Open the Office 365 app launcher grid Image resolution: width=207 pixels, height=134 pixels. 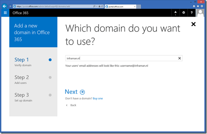click(5, 13)
